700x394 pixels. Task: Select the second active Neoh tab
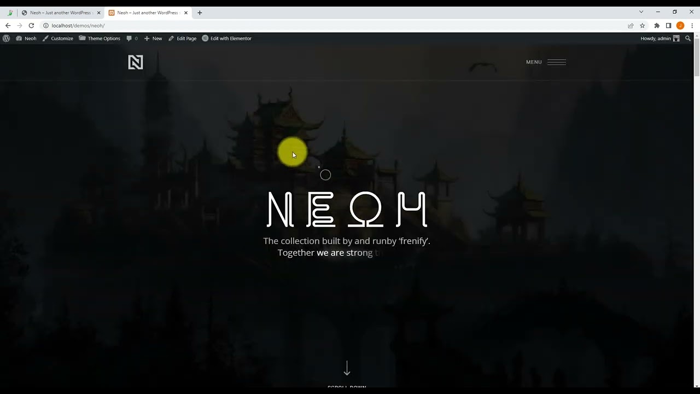tap(148, 13)
